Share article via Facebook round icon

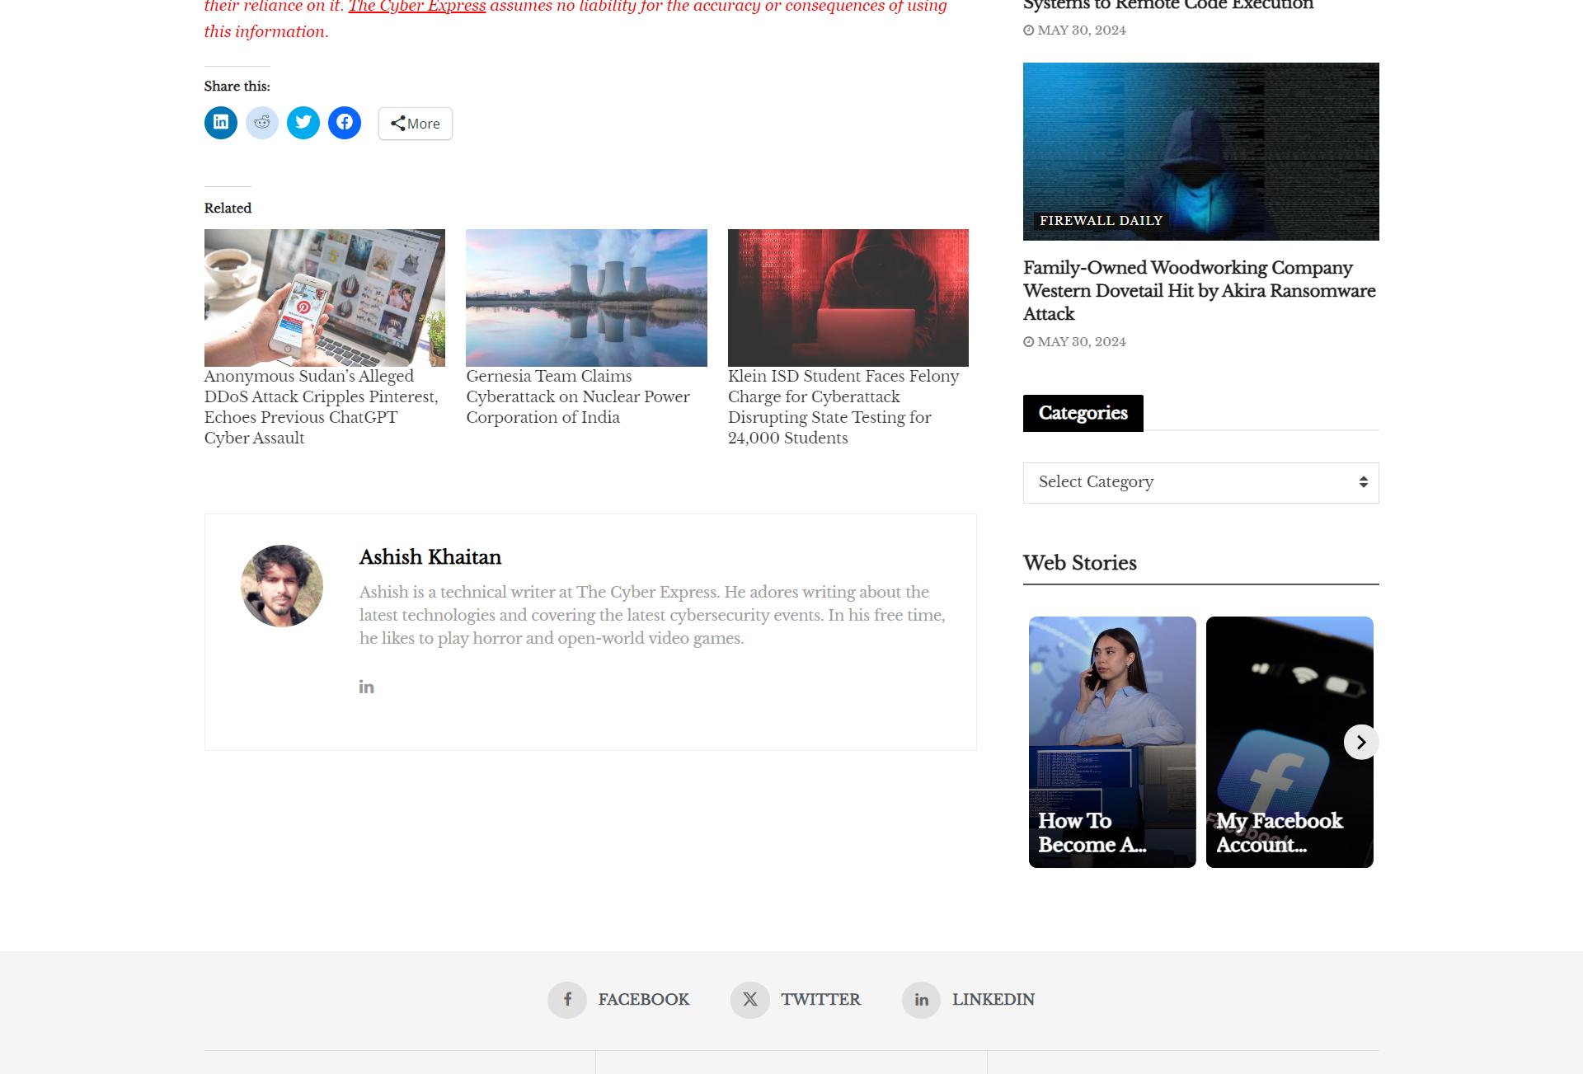tap(345, 123)
